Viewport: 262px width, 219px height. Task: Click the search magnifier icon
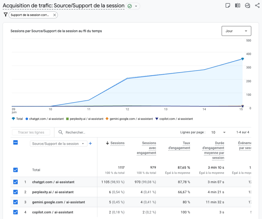click(x=61, y=133)
